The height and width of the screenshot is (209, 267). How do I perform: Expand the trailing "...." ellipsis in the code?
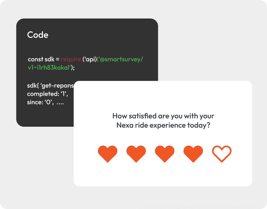(60, 102)
